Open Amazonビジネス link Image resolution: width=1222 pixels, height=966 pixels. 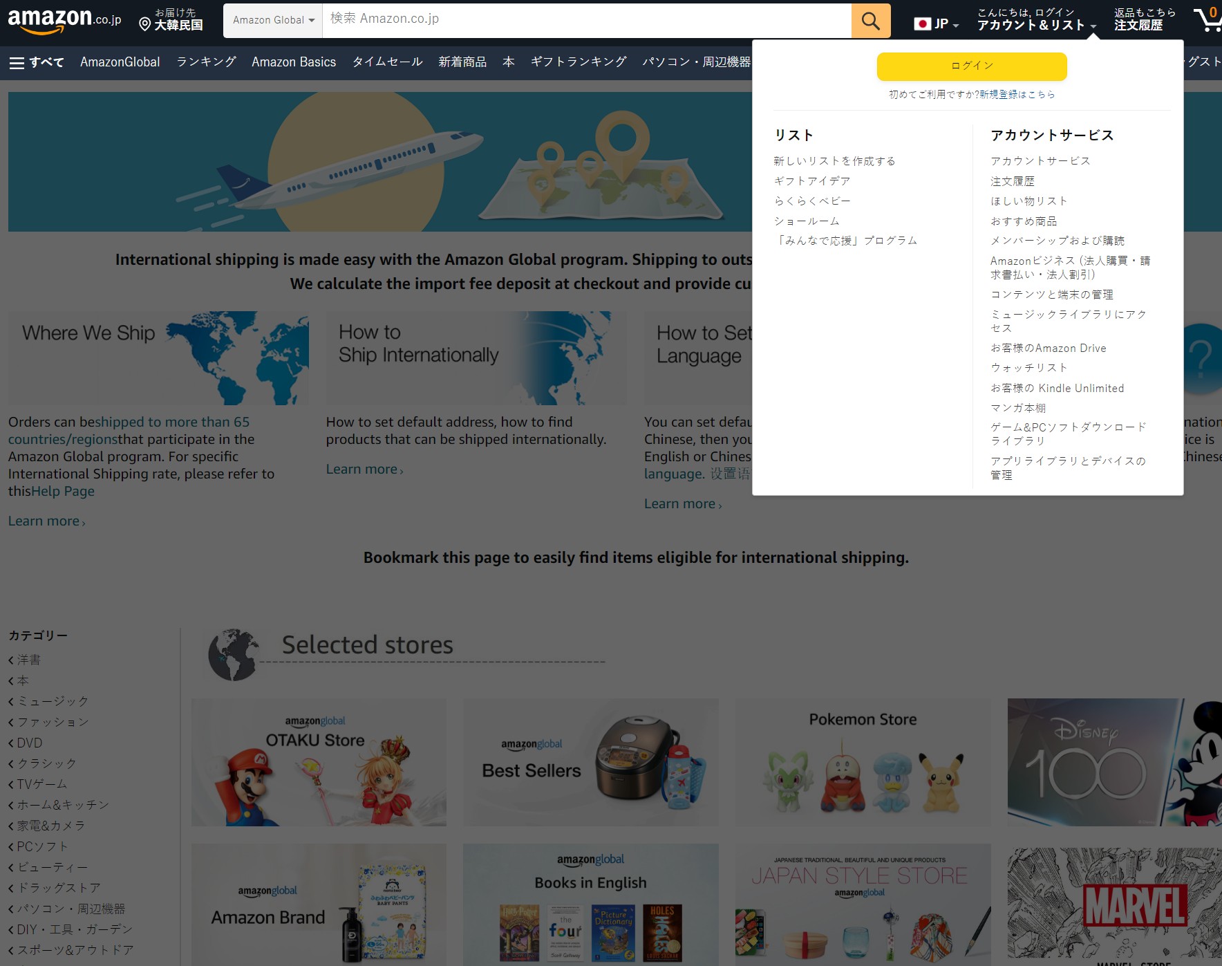[x=1071, y=268]
